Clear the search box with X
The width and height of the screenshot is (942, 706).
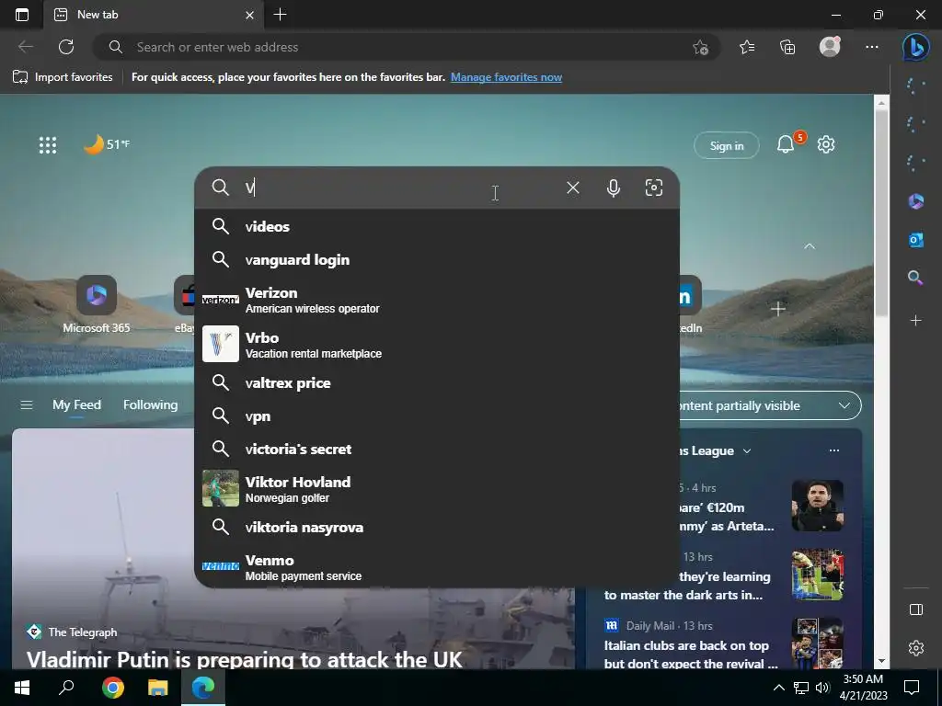tap(572, 188)
